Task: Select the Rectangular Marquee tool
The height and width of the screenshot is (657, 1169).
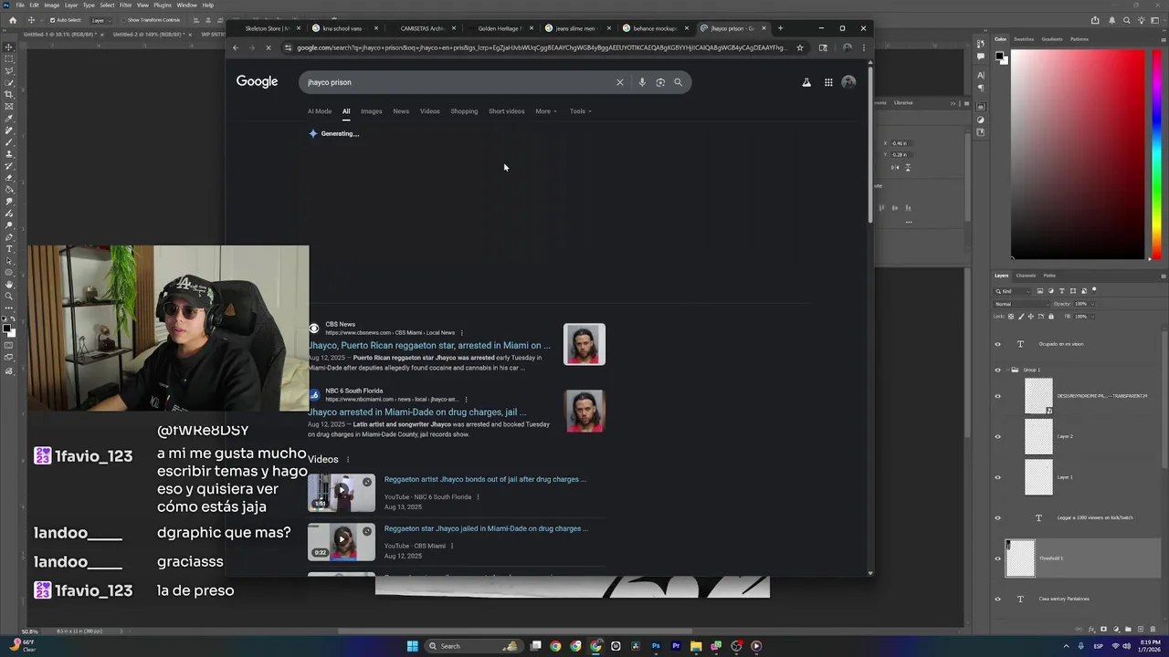Action: [9, 59]
